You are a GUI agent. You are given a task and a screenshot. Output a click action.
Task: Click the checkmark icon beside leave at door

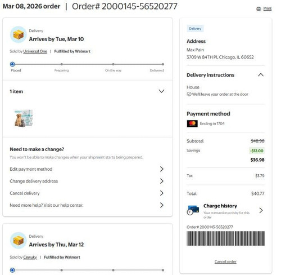(x=189, y=94)
